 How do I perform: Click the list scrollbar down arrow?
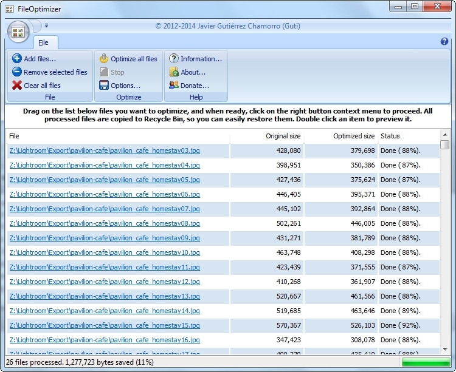pos(445,350)
